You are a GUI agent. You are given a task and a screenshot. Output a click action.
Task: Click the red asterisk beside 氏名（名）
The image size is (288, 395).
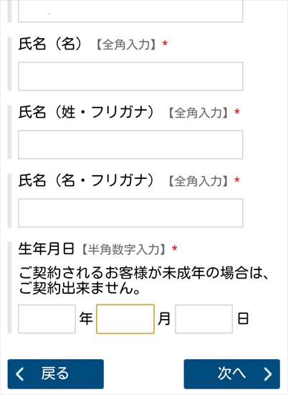(165, 44)
